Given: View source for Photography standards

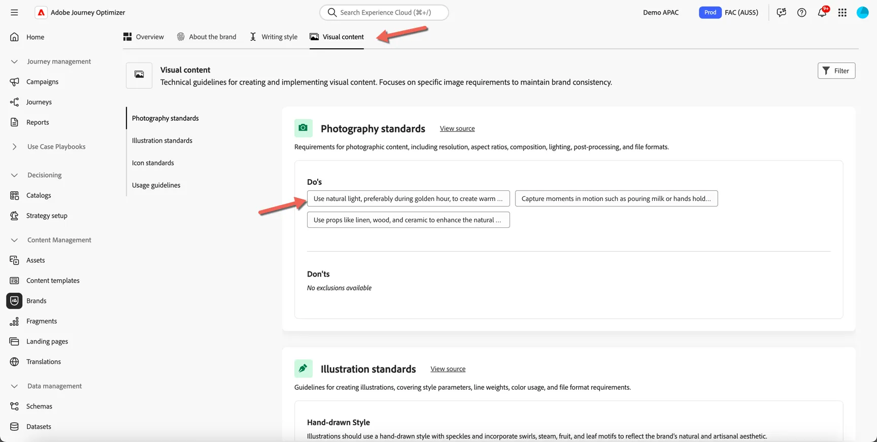Looking at the screenshot, I should coord(457,128).
